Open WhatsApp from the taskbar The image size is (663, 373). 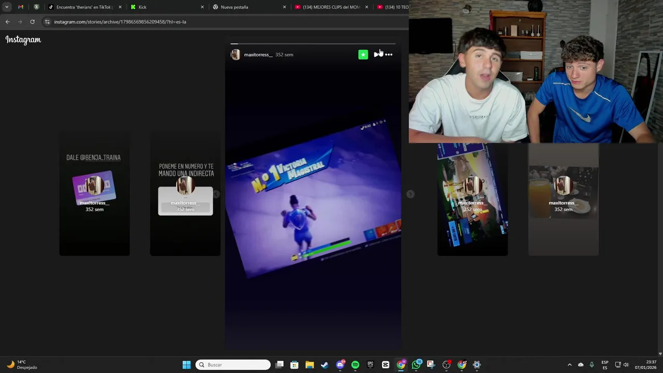[x=416, y=365]
